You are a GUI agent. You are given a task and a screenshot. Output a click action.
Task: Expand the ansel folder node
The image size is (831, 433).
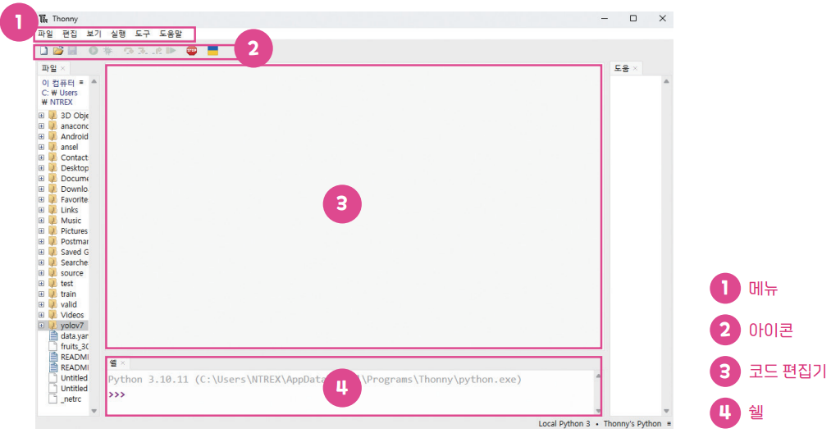pyautogui.click(x=41, y=147)
